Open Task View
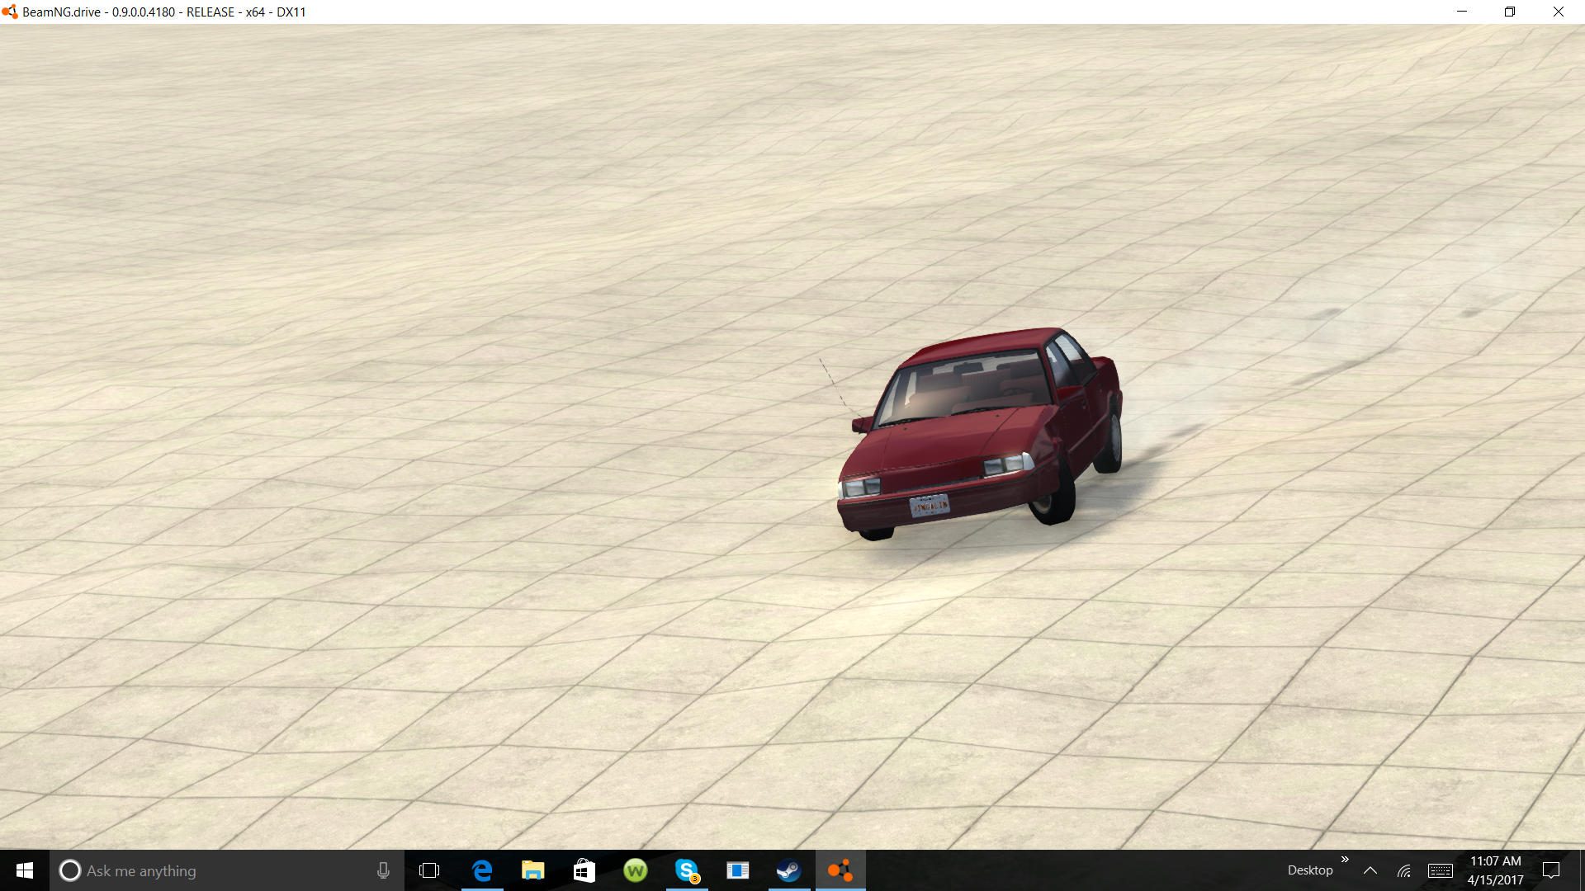This screenshot has width=1585, height=891. (429, 870)
